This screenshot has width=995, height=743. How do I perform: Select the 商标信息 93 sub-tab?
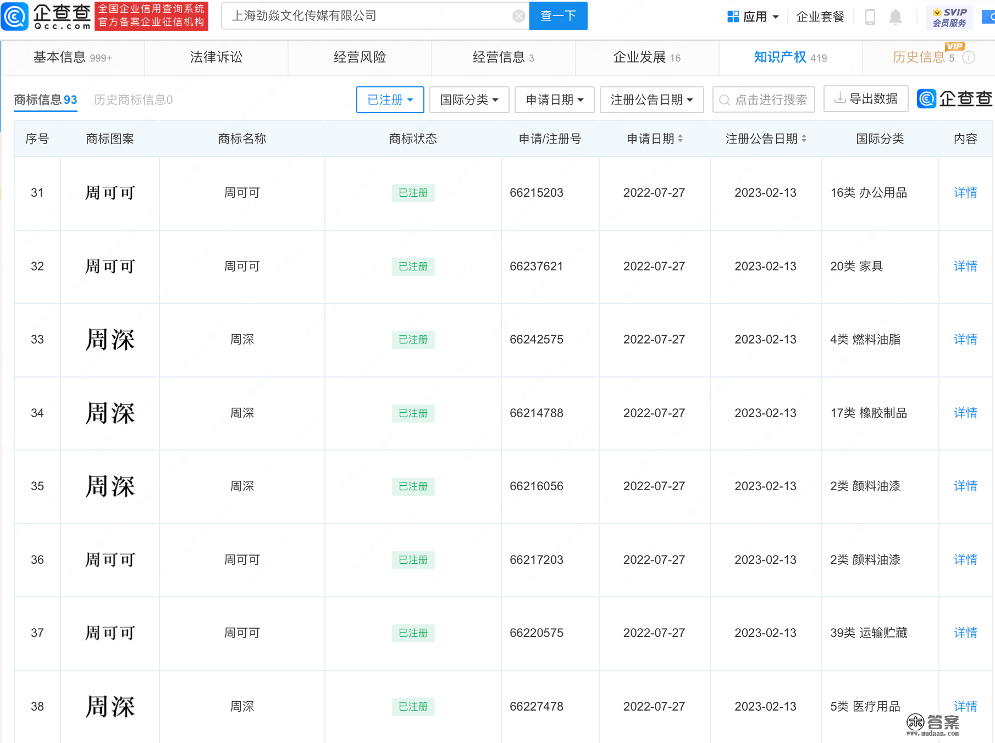point(46,100)
